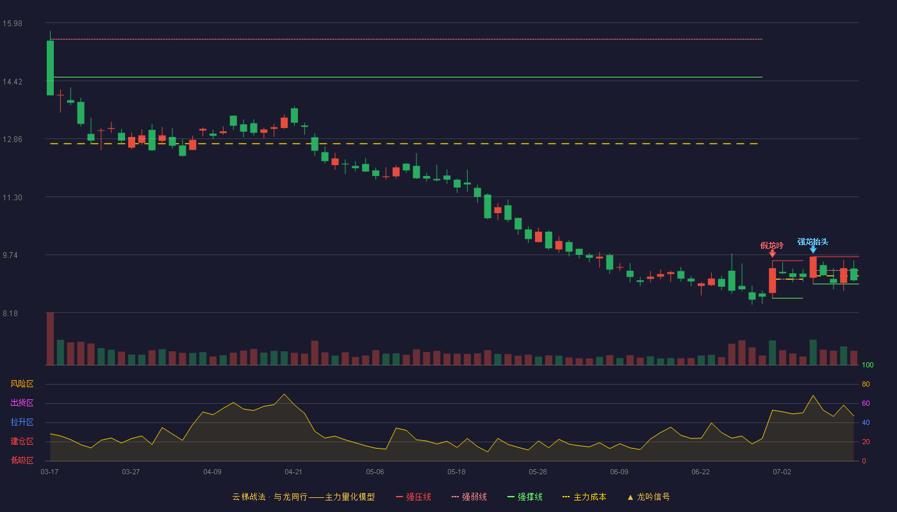Screen dimensions: 897x512
Task: Click the green 100 indicator scale label
Action: tap(868, 365)
